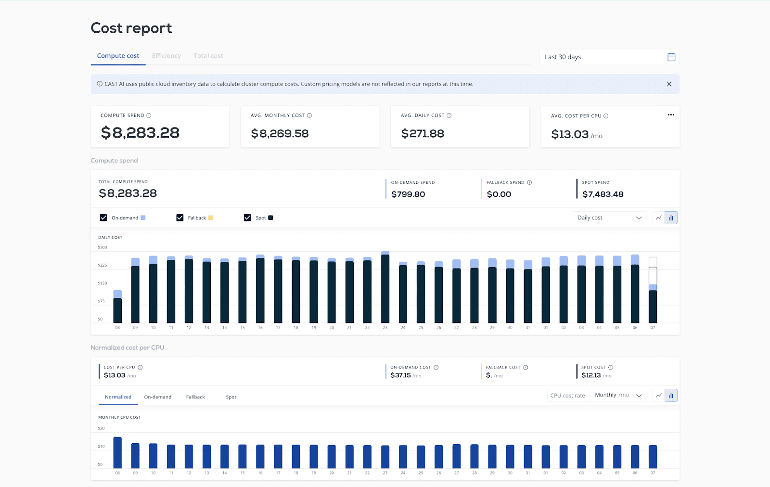The image size is (770, 487).
Task: Uncheck the On-demand checkbox
Action: pos(103,218)
